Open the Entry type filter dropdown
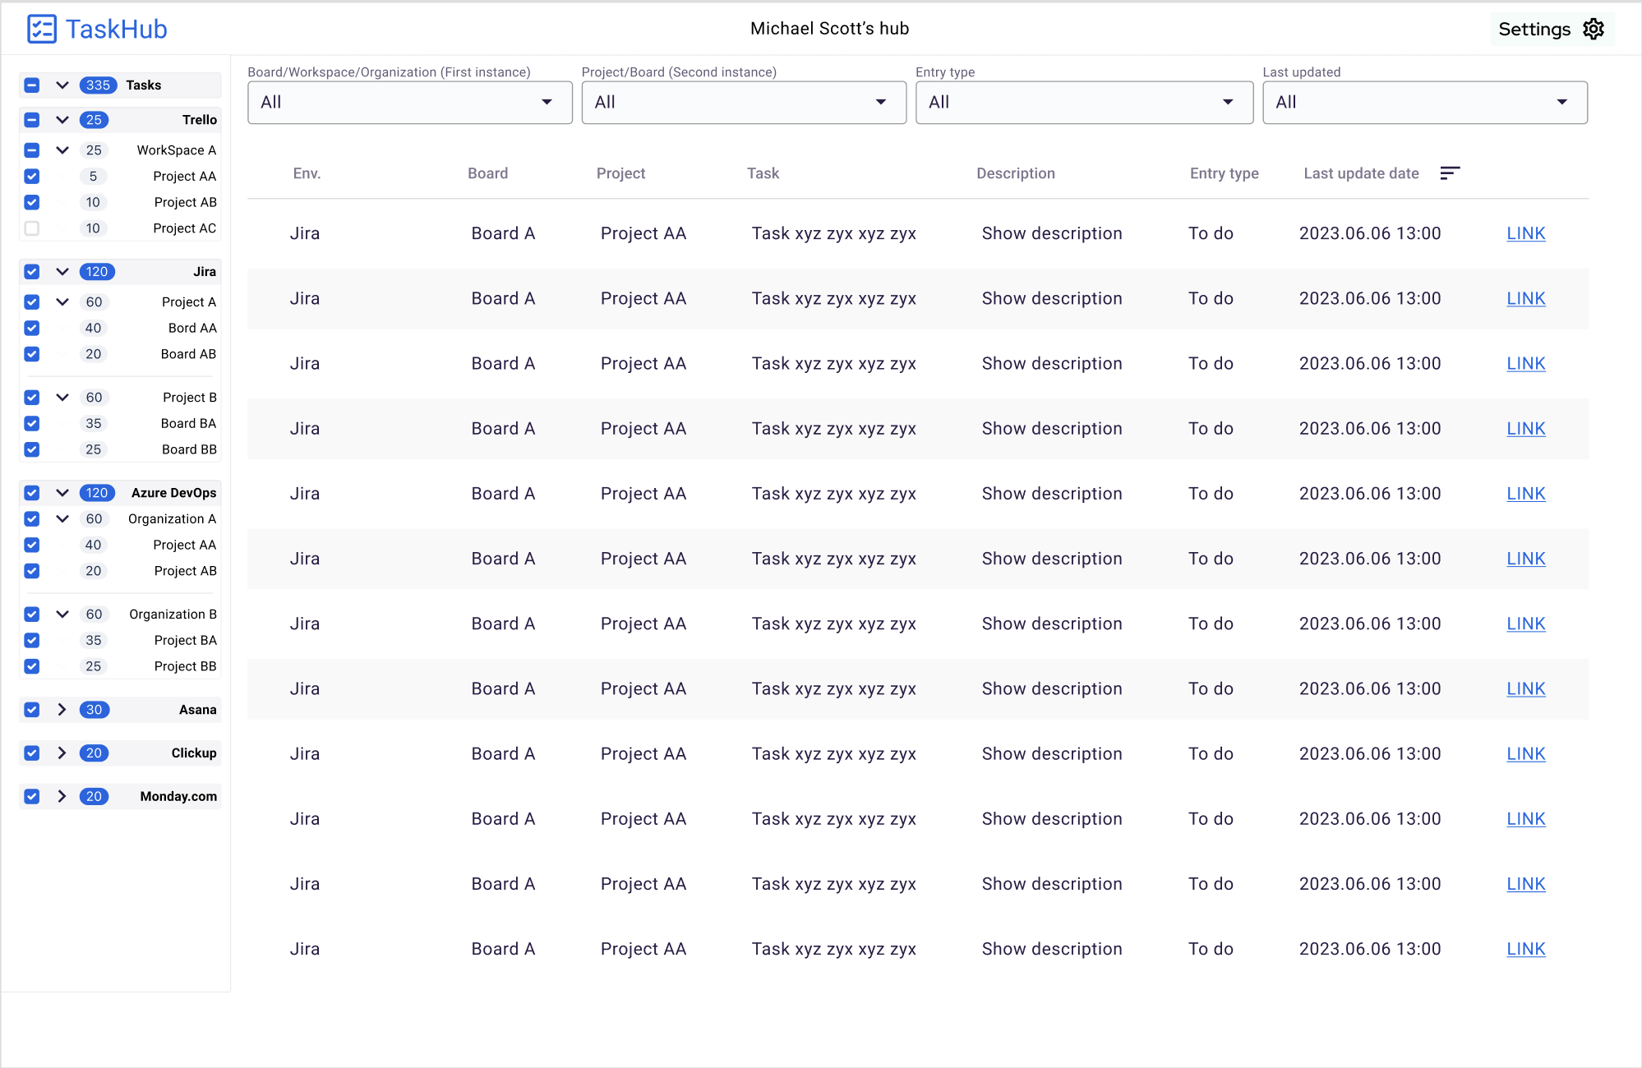This screenshot has height=1068, width=1642. click(x=1084, y=103)
